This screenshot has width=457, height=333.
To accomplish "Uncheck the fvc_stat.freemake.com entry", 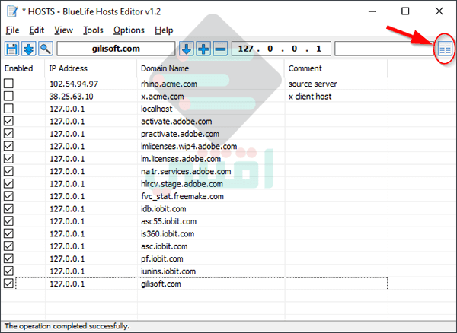I will click(x=8, y=196).
